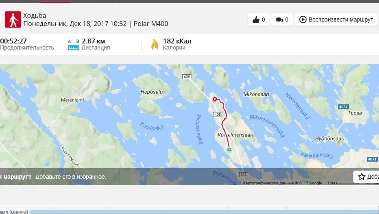The image size is (379, 214).
Task: Click road 4081 shield on map
Action: pos(343,107)
